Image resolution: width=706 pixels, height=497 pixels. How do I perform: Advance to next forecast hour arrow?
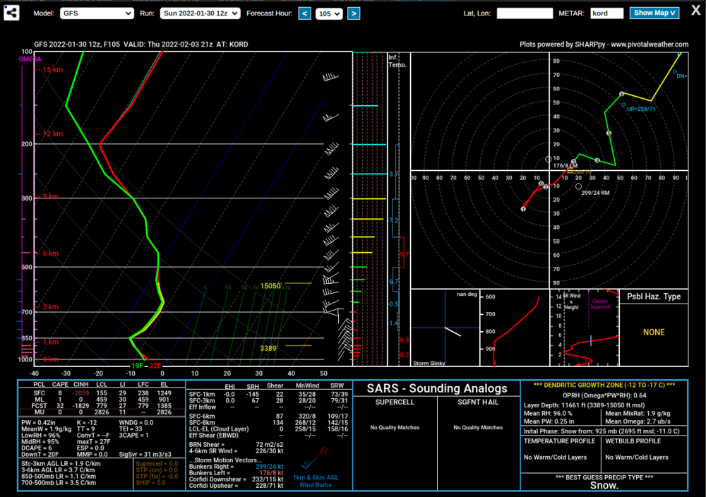tap(354, 13)
